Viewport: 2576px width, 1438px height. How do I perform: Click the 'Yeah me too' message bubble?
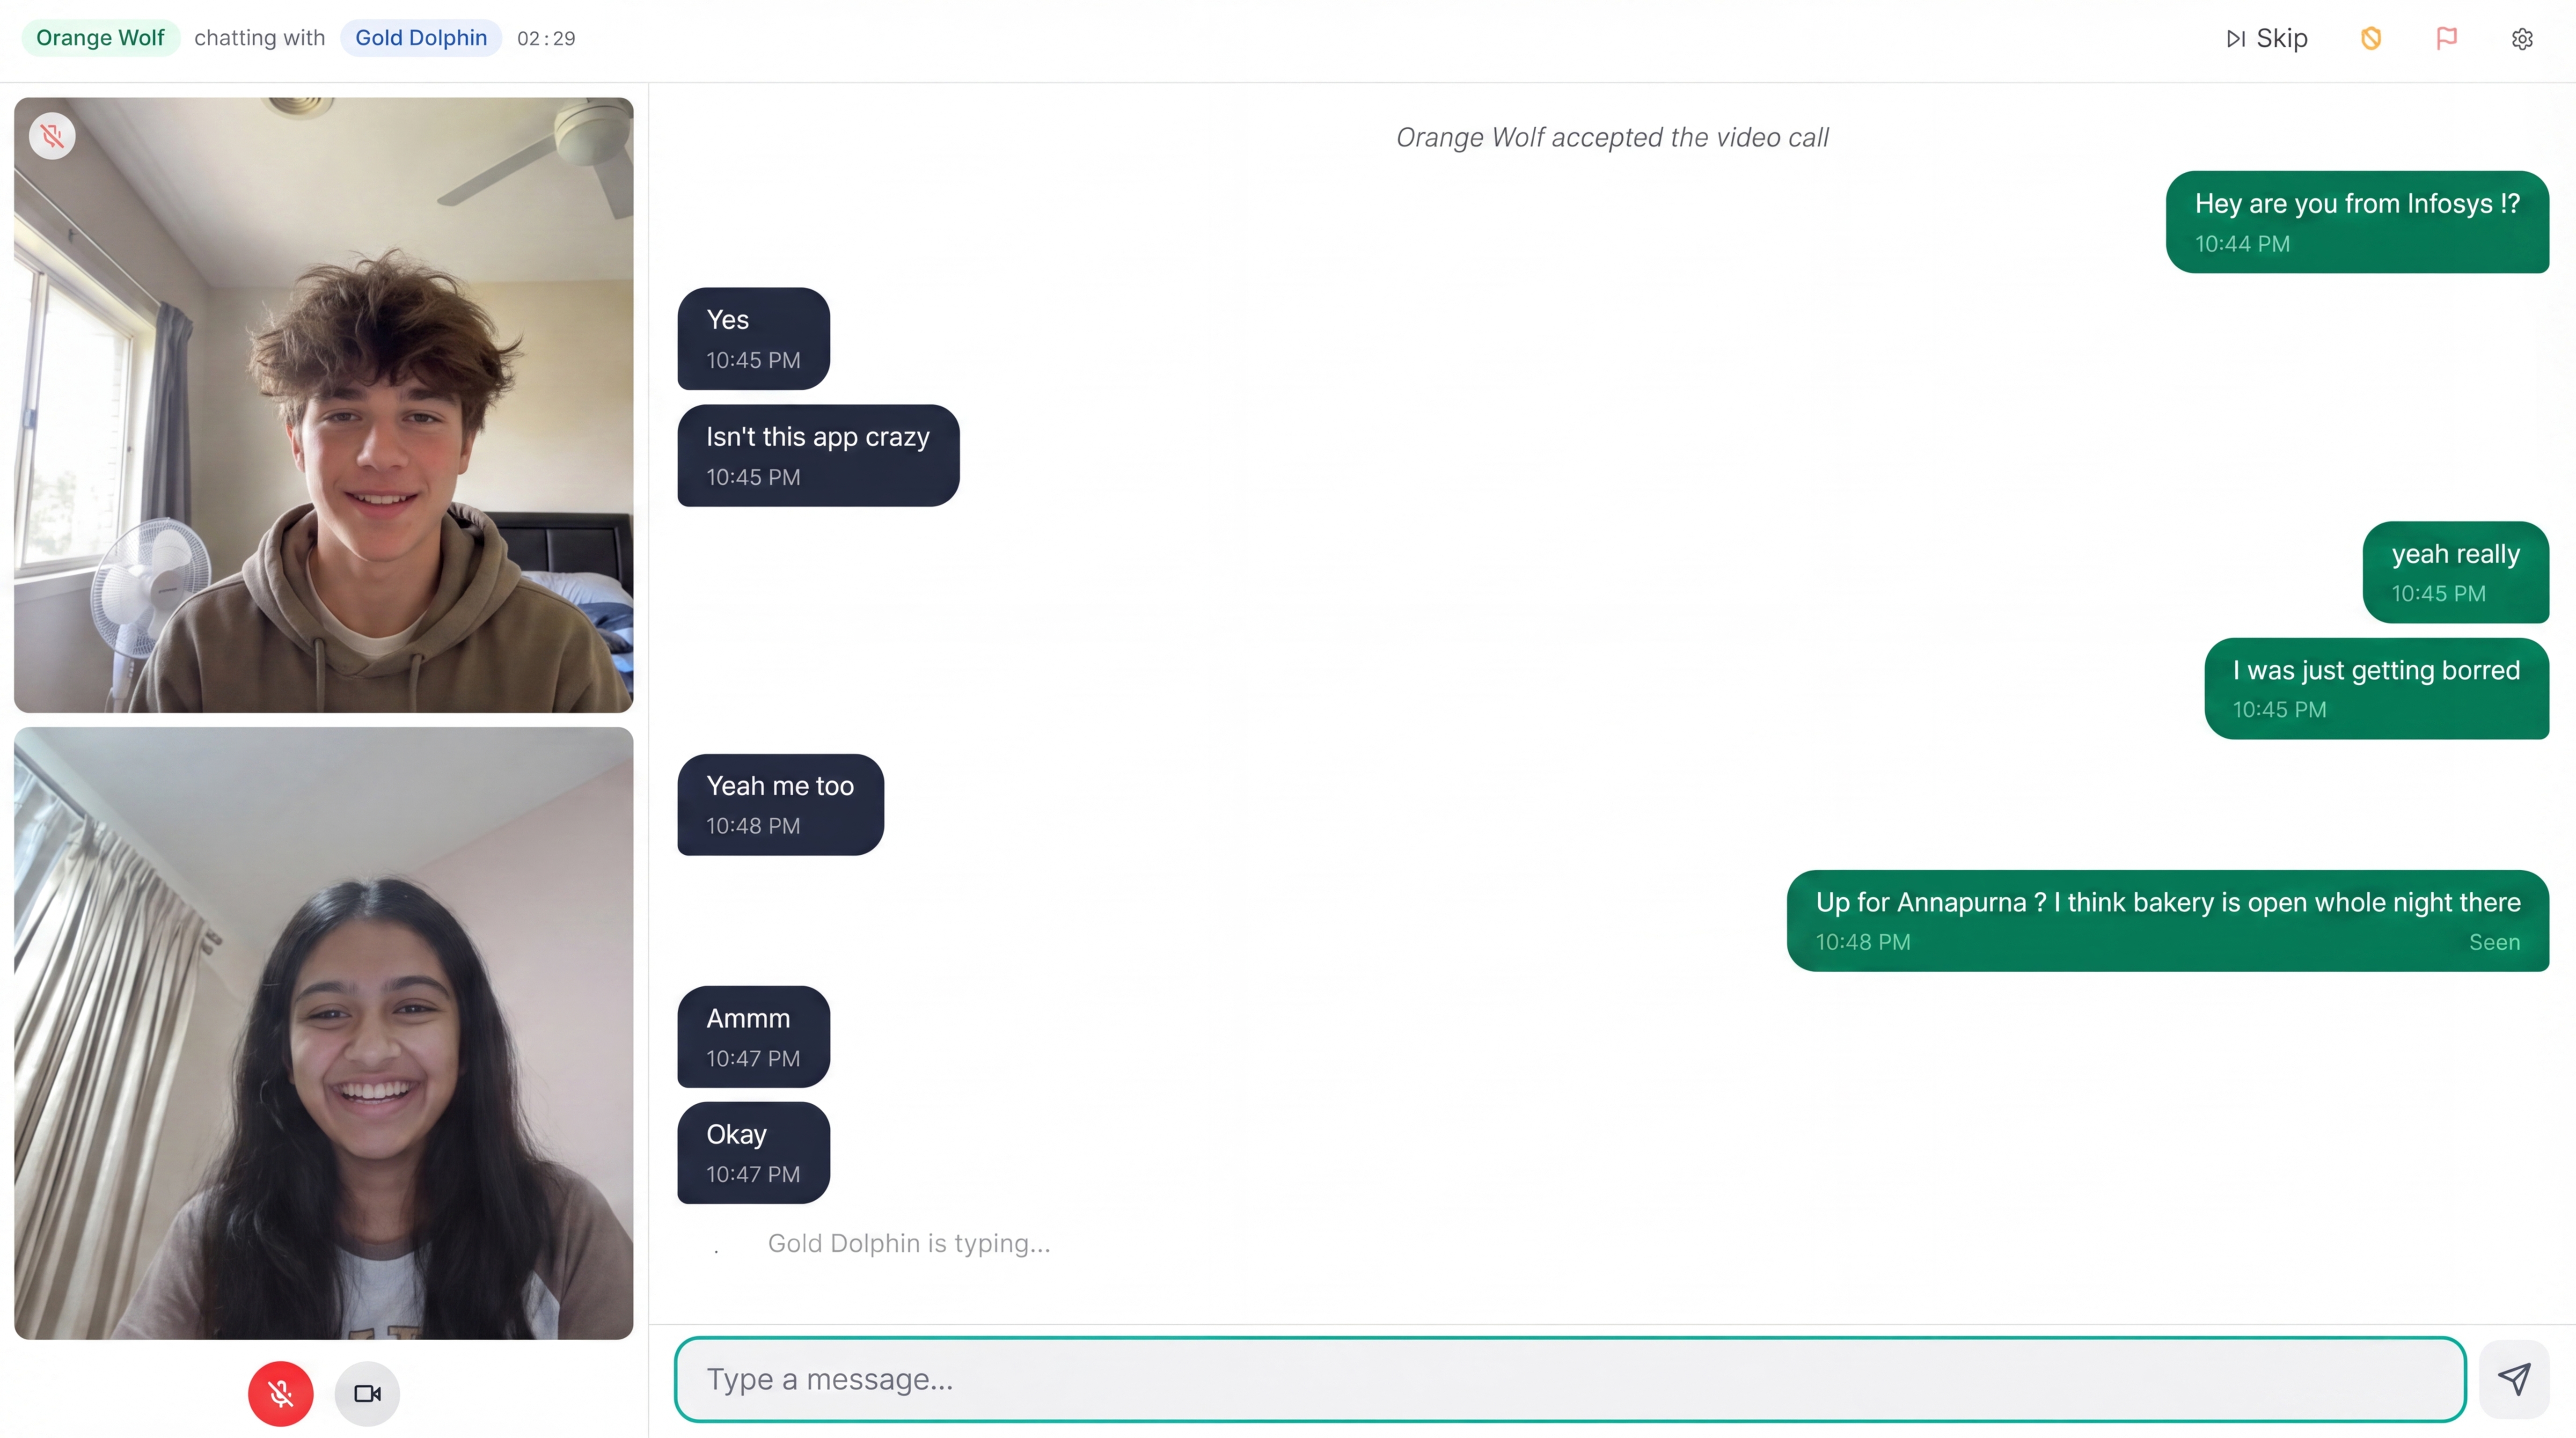tap(780, 804)
